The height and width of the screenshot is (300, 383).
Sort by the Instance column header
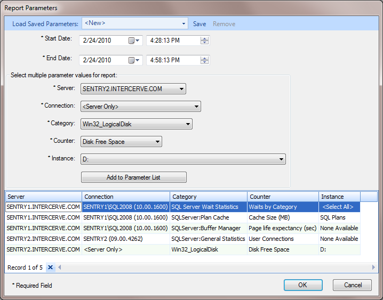point(339,197)
